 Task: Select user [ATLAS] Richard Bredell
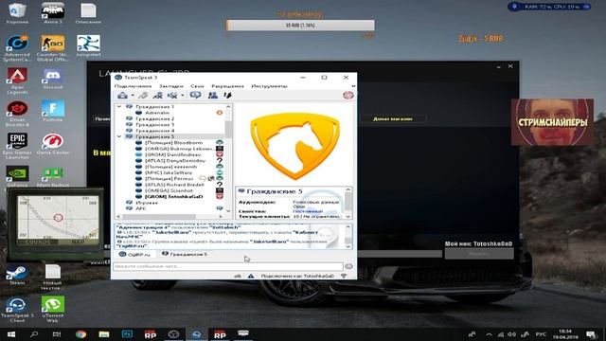coord(174,185)
